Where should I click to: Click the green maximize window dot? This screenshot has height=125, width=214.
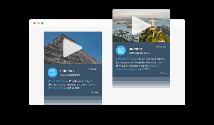pyautogui.click(x=42, y=23)
